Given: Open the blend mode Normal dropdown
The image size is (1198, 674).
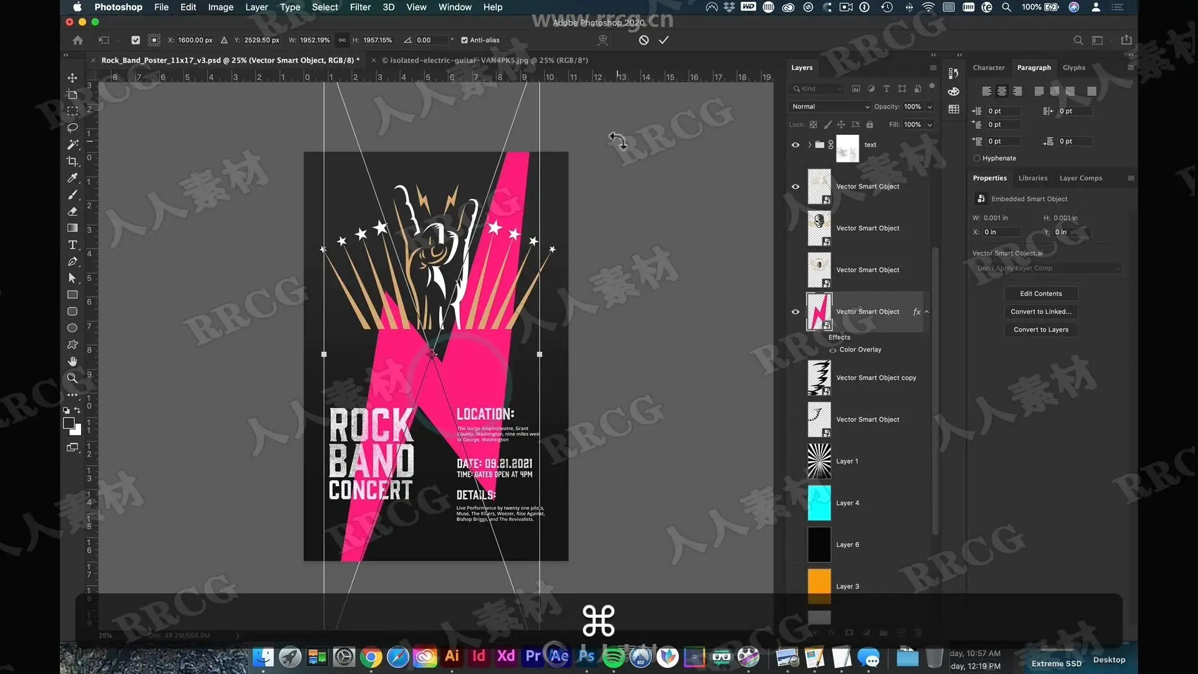Looking at the screenshot, I should [x=830, y=107].
